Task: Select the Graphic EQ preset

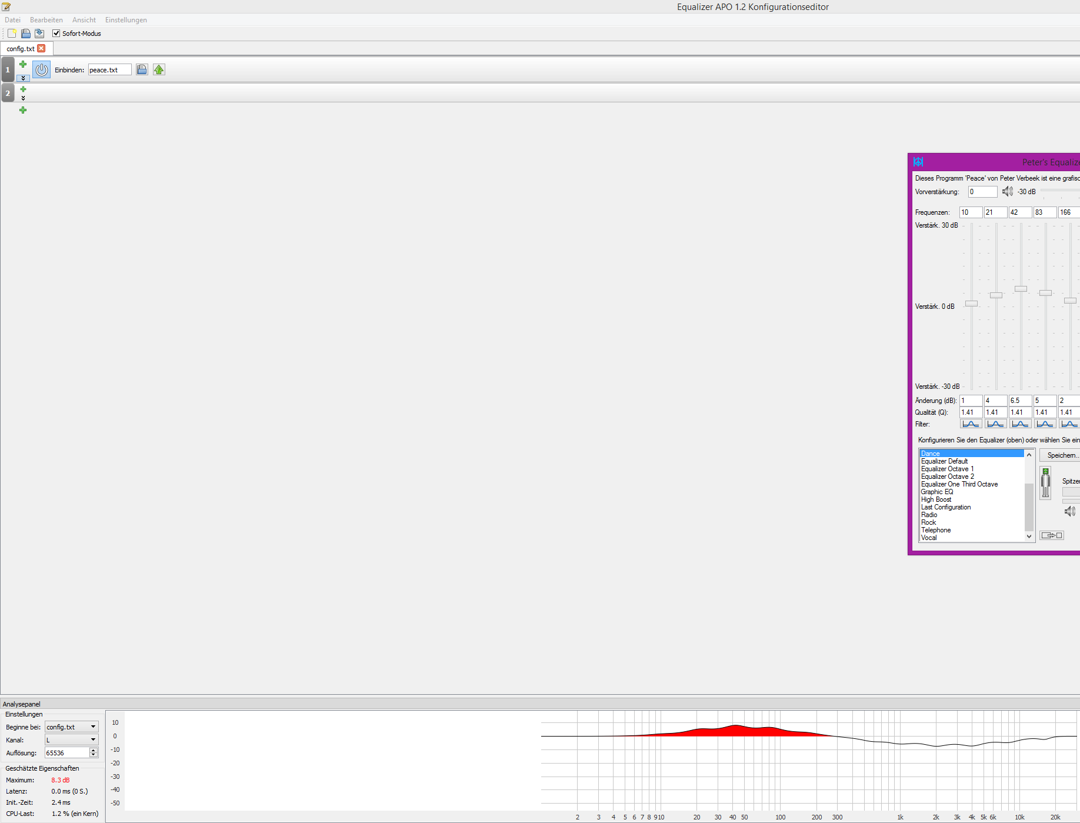Action: click(x=972, y=492)
